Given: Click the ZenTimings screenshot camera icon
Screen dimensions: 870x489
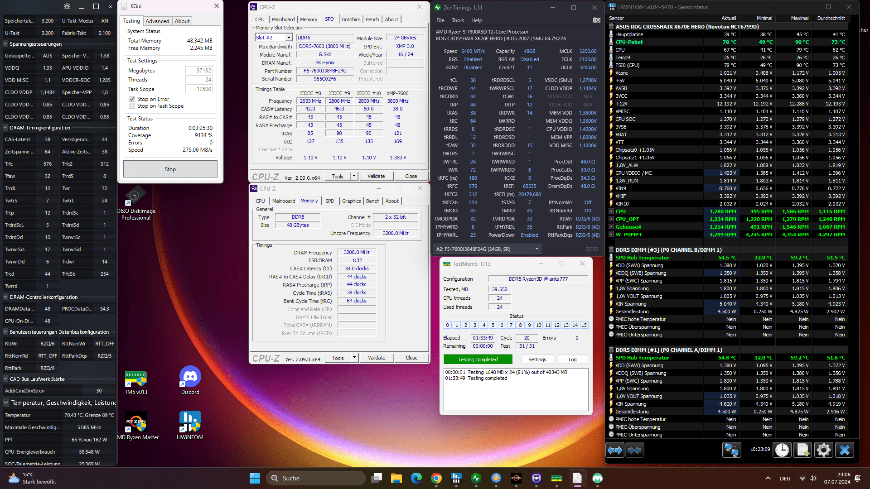Looking at the screenshot, I should [x=596, y=20].
